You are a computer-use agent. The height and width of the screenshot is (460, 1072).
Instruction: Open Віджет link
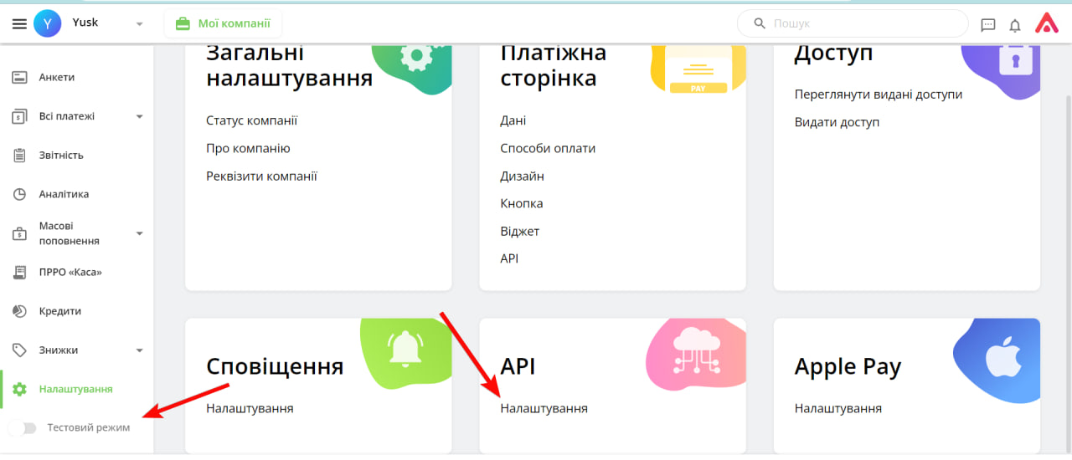pos(520,231)
